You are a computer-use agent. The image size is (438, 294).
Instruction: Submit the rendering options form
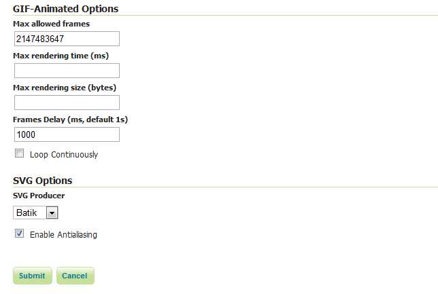(x=32, y=276)
